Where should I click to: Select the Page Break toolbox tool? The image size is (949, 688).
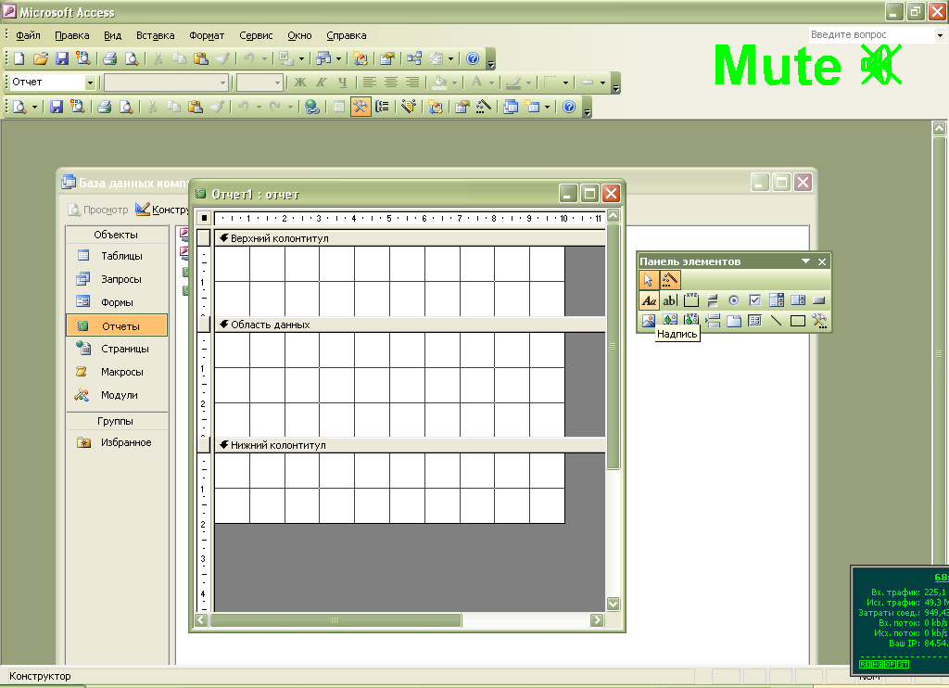tap(713, 321)
